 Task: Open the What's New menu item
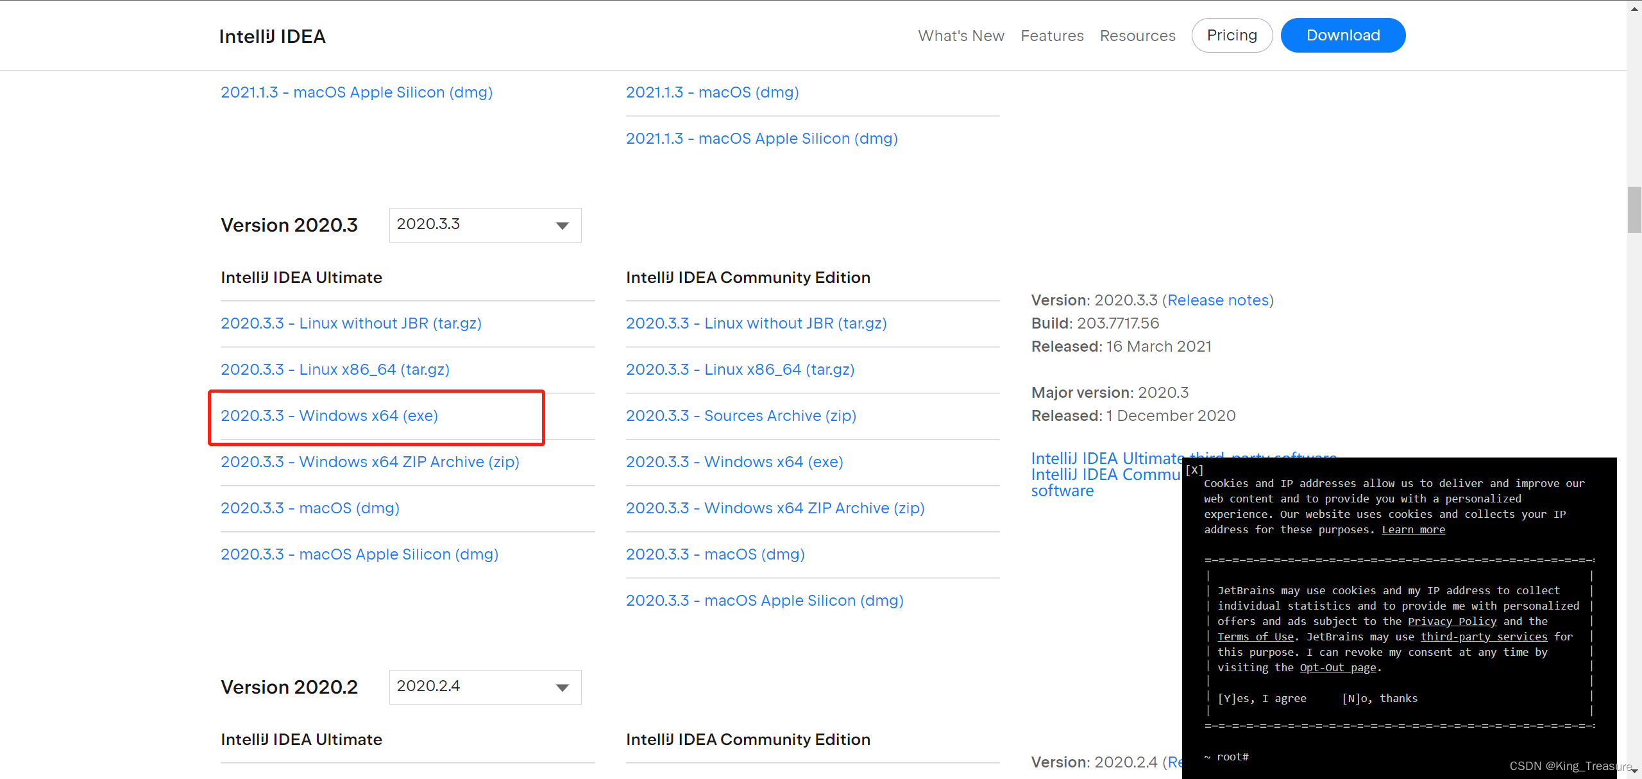click(961, 36)
